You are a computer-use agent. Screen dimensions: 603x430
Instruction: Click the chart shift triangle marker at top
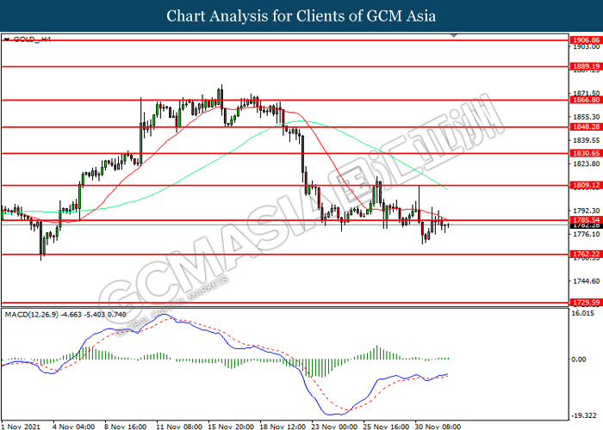tap(454, 35)
